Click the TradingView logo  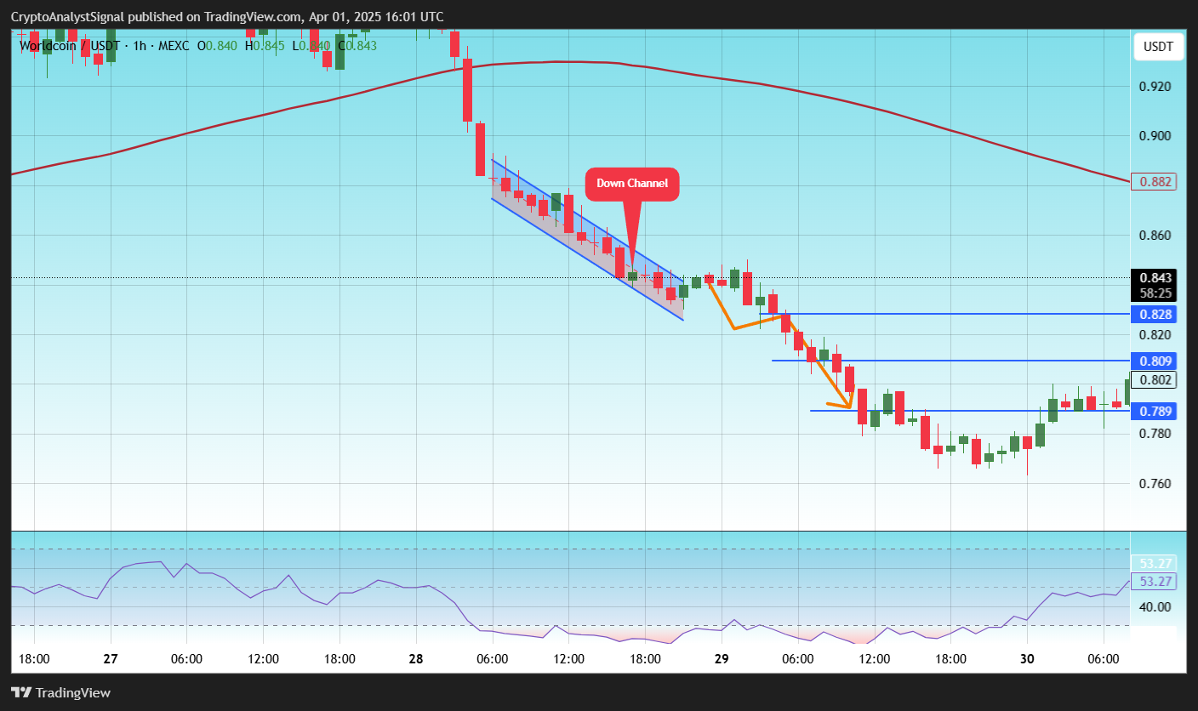point(61,692)
